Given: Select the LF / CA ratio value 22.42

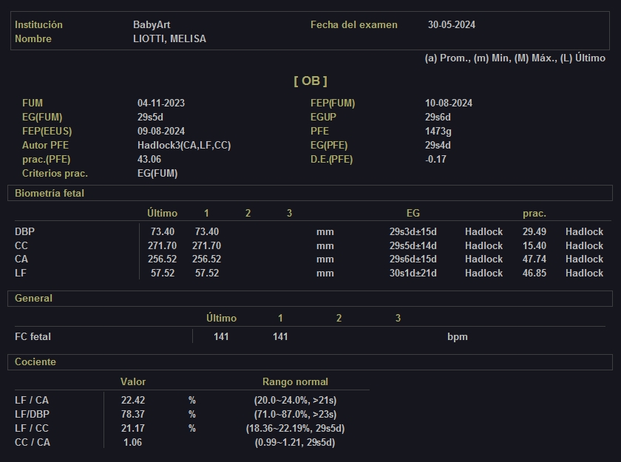Looking at the screenshot, I should pyautogui.click(x=133, y=401).
